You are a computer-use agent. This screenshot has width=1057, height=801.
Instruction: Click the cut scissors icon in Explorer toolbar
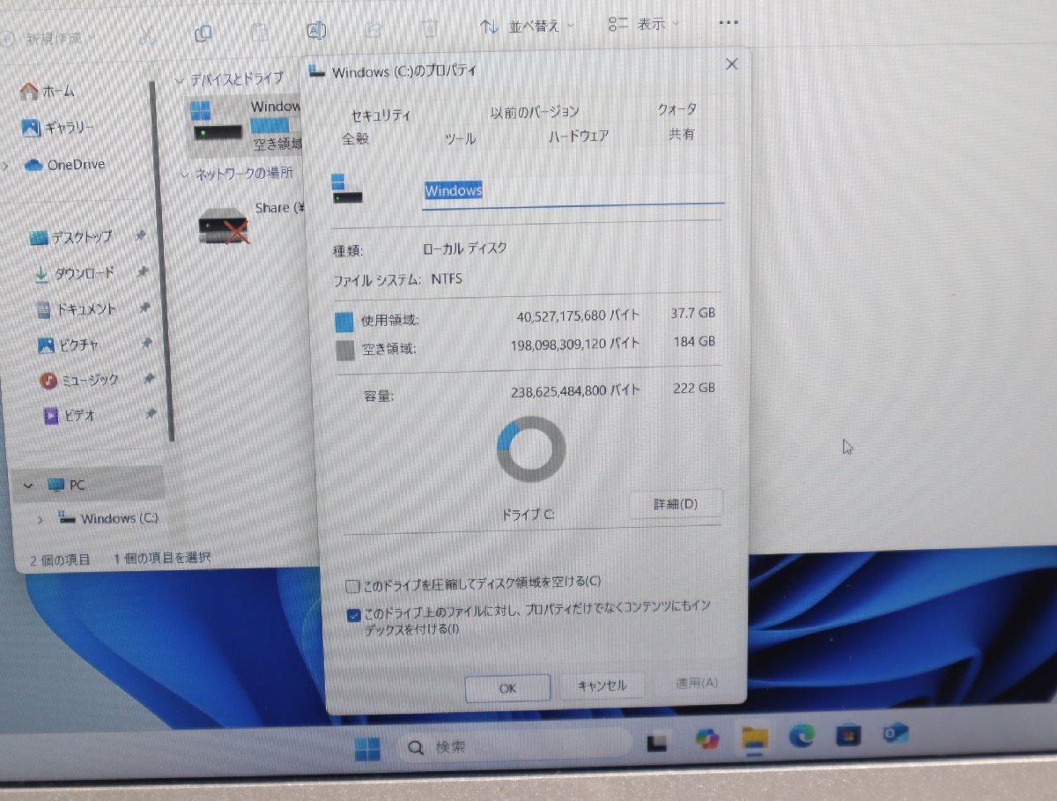(147, 34)
